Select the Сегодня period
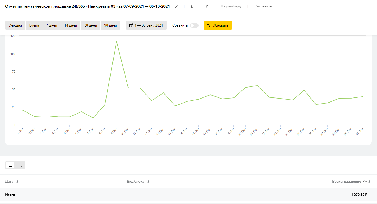The height and width of the screenshot is (204, 377). click(x=15, y=25)
